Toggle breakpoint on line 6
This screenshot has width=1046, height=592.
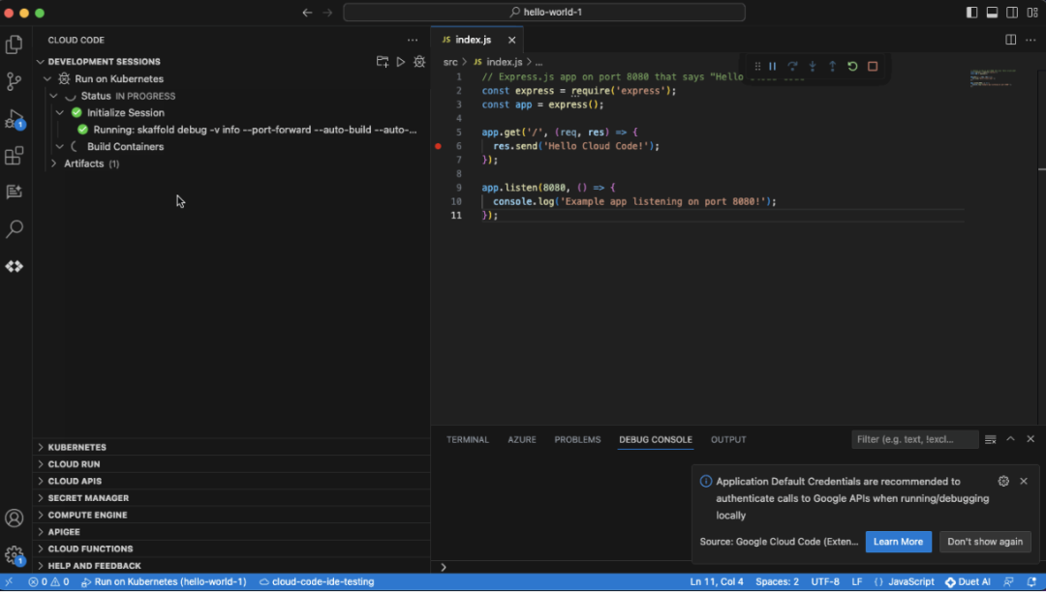point(439,146)
